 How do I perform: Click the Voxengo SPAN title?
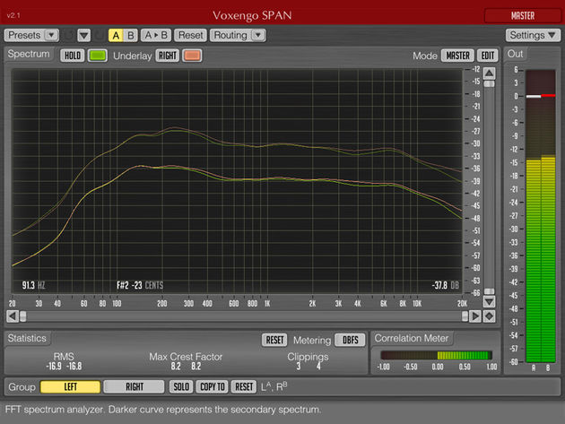(252, 15)
